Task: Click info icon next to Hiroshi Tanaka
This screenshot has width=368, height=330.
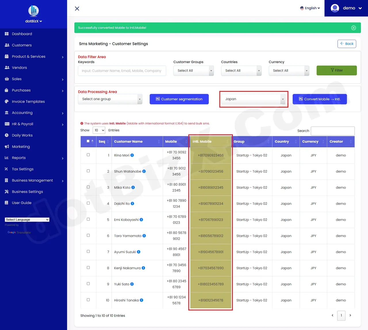Action: [141, 300]
